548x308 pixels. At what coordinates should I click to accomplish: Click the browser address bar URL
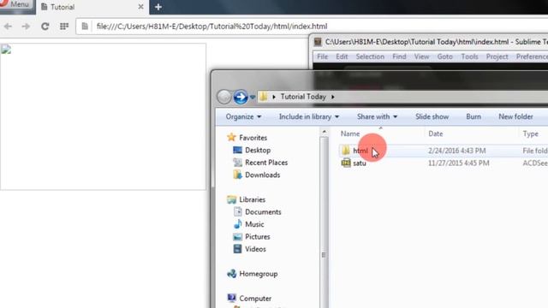pos(211,27)
